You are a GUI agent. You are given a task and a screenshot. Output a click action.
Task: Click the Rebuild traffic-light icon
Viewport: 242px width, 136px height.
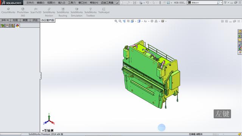pyautogui.click(x=160, y=3)
